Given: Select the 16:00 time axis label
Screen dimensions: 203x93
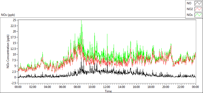Looking at the screenshot, I should [x=137, y=87].
